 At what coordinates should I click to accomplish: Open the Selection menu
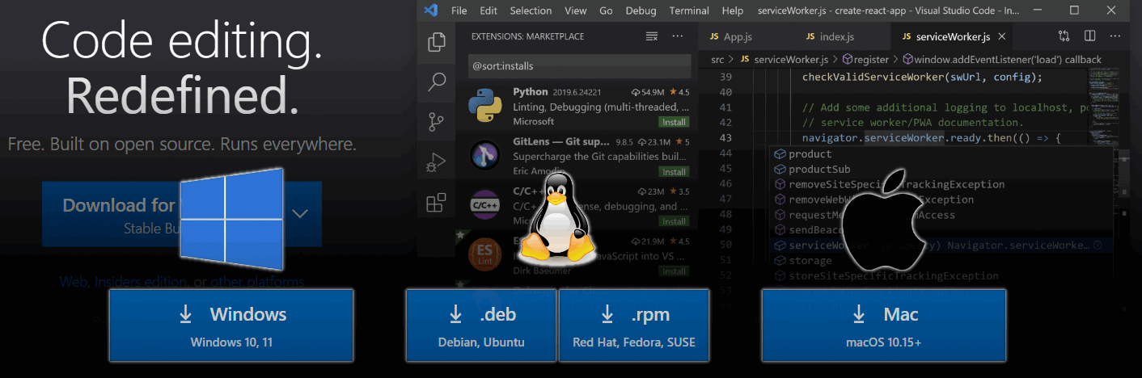[x=531, y=10]
